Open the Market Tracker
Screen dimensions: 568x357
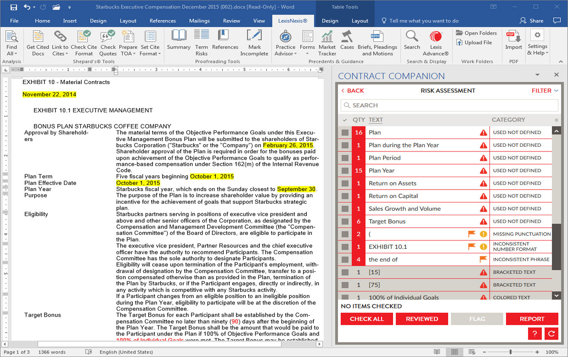327,43
